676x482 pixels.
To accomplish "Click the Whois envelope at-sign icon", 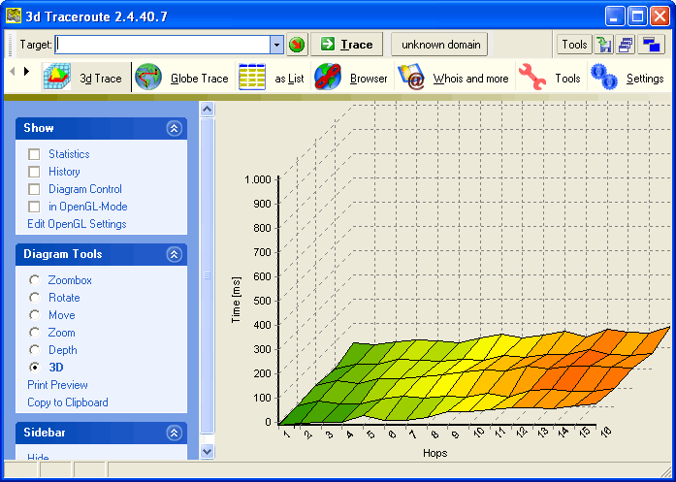I will [x=411, y=77].
